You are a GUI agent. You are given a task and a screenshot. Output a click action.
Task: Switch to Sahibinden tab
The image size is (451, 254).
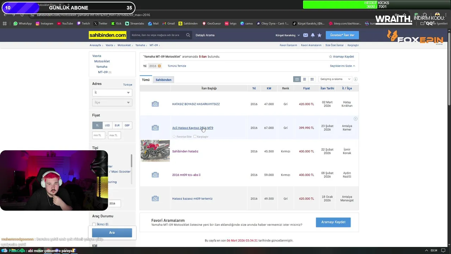point(163,80)
